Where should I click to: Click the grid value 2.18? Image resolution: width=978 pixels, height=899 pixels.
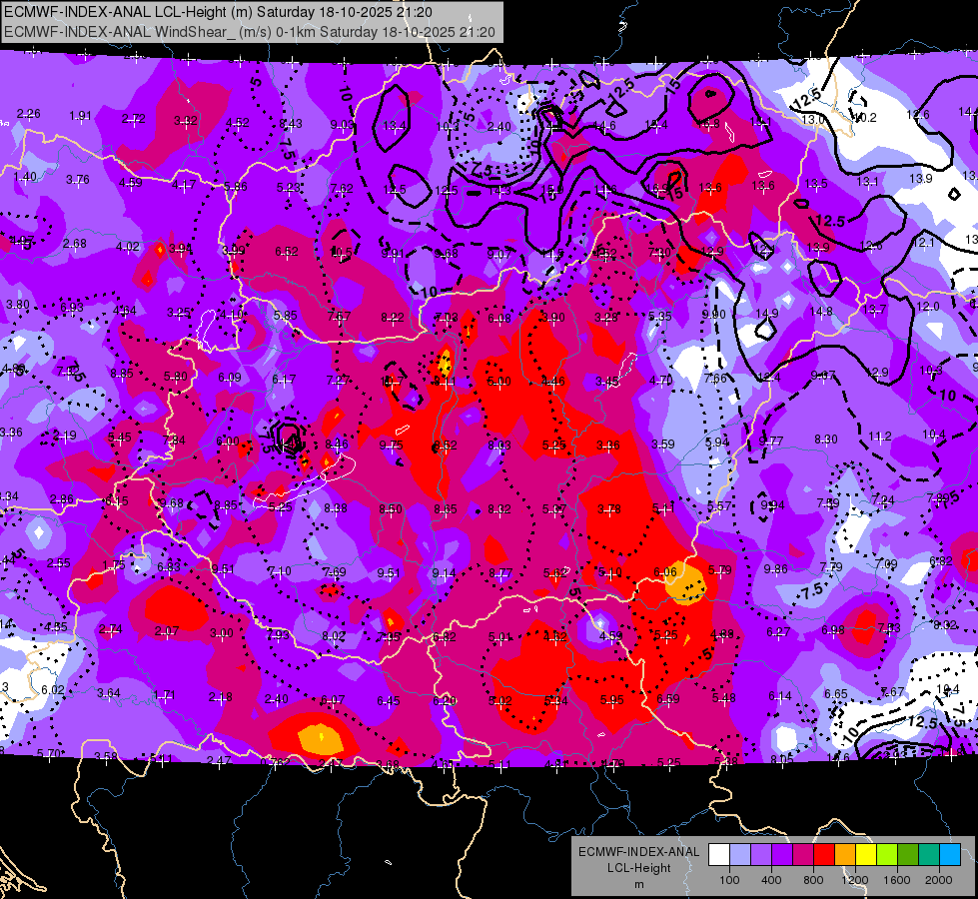tap(220, 697)
